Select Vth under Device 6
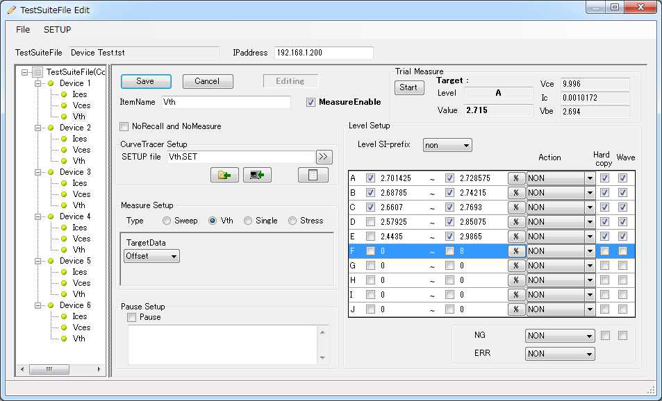 (x=79, y=339)
